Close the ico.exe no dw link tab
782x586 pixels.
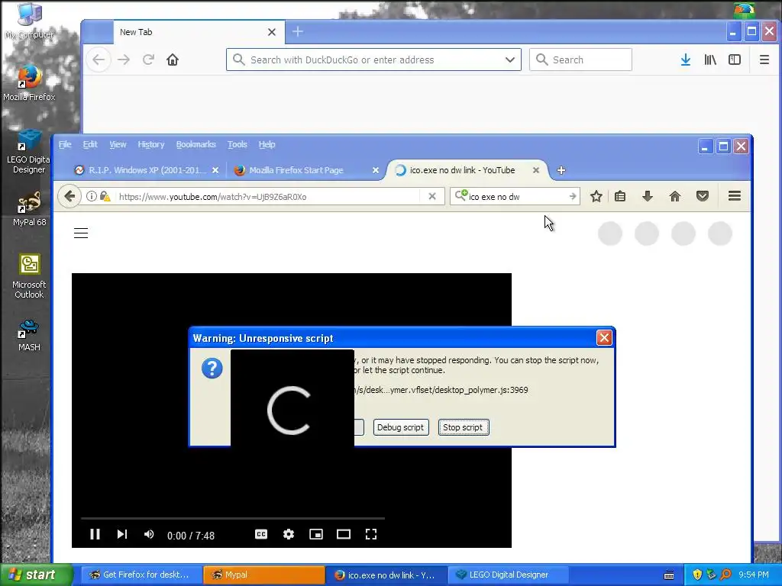coord(535,170)
